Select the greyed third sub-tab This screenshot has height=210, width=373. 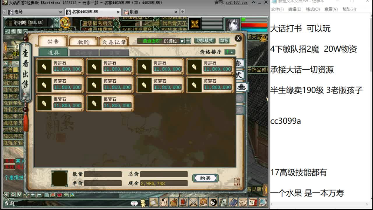[114, 53]
